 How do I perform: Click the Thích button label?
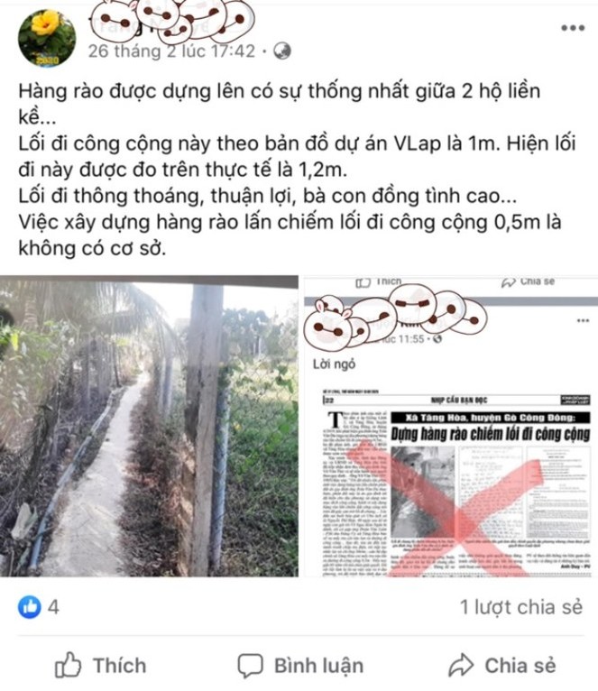click(119, 666)
